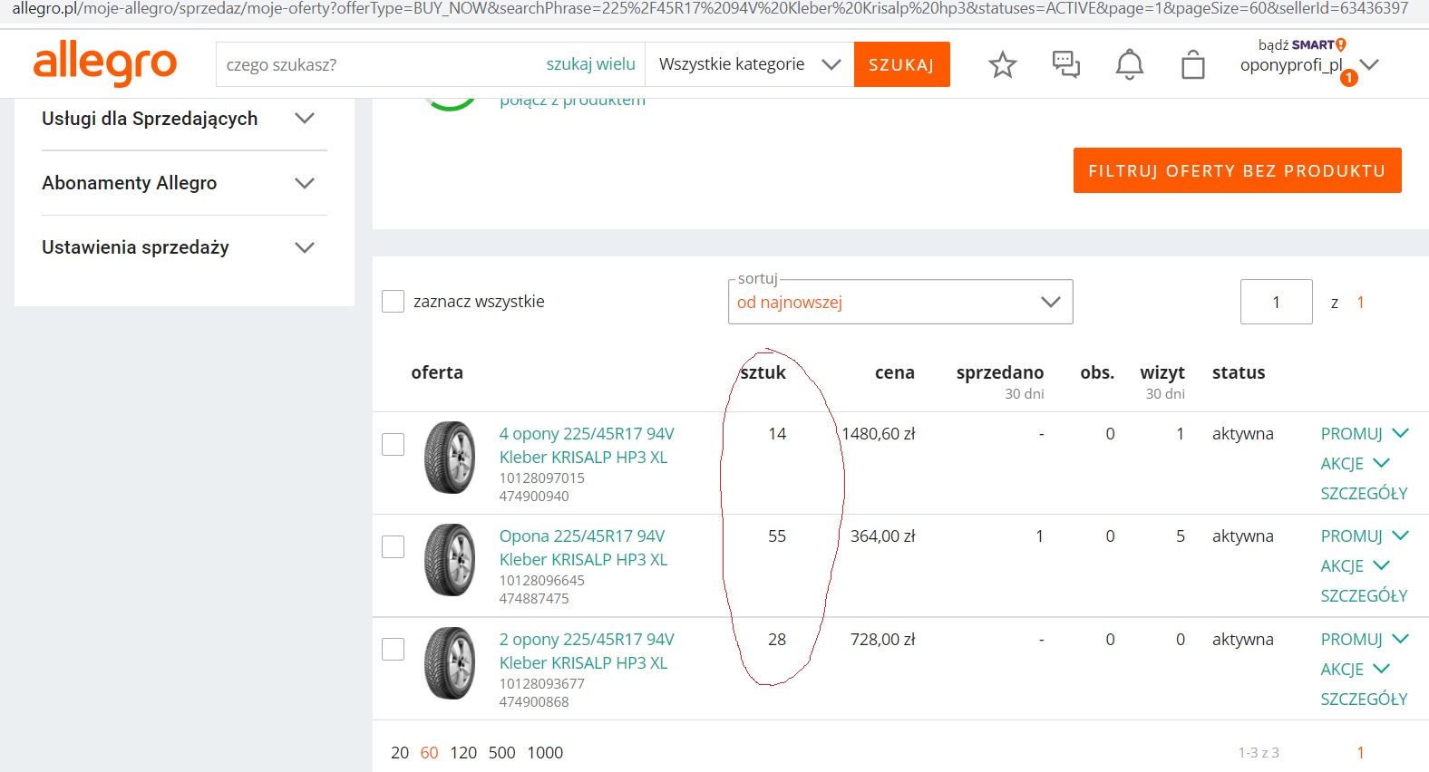Open the shopping cart bag icon
The width and height of the screenshot is (1429, 772).
[x=1192, y=65]
